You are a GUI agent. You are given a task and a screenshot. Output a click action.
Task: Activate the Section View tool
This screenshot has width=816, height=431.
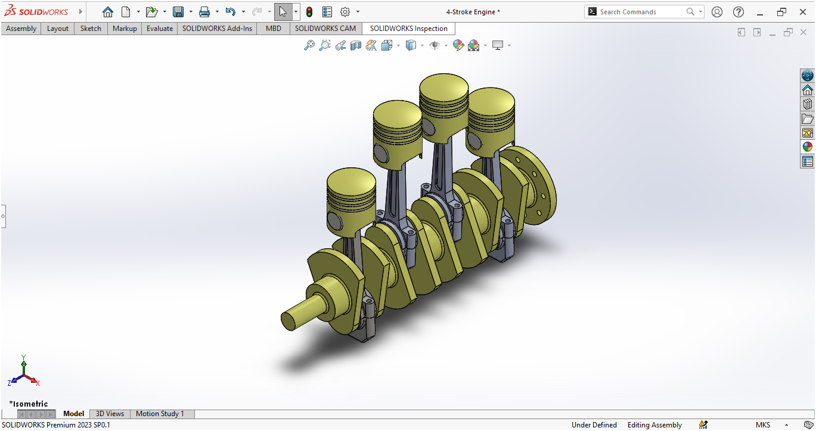[356, 45]
